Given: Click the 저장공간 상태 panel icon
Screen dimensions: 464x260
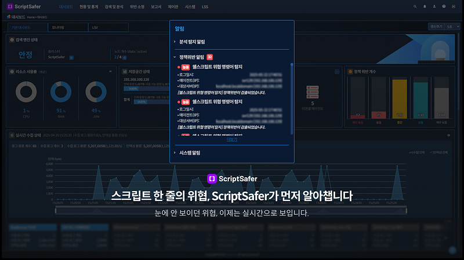Looking at the screenshot, I should (125, 71).
